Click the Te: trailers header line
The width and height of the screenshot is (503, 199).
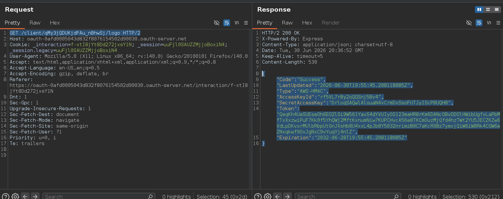tap(27, 143)
